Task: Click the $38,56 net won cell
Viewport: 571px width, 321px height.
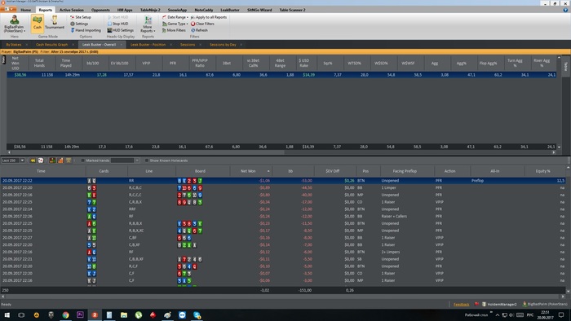Action: click(x=20, y=75)
